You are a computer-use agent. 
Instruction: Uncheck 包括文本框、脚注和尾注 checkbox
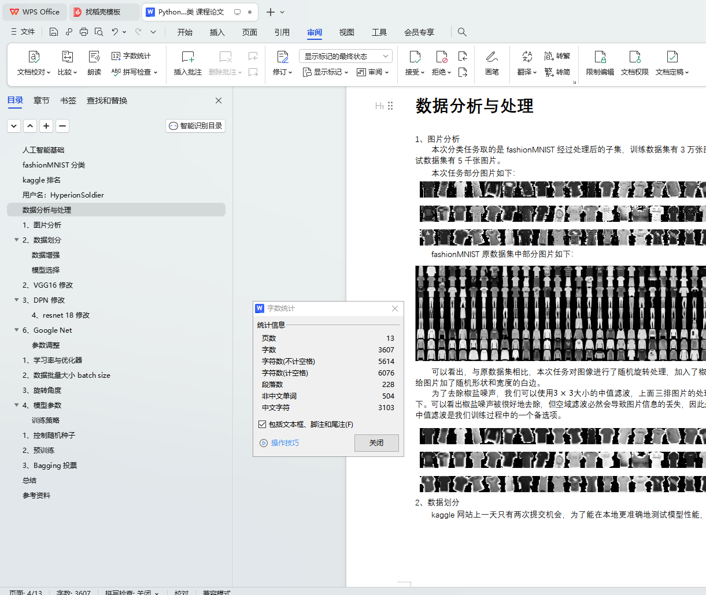pyautogui.click(x=263, y=424)
